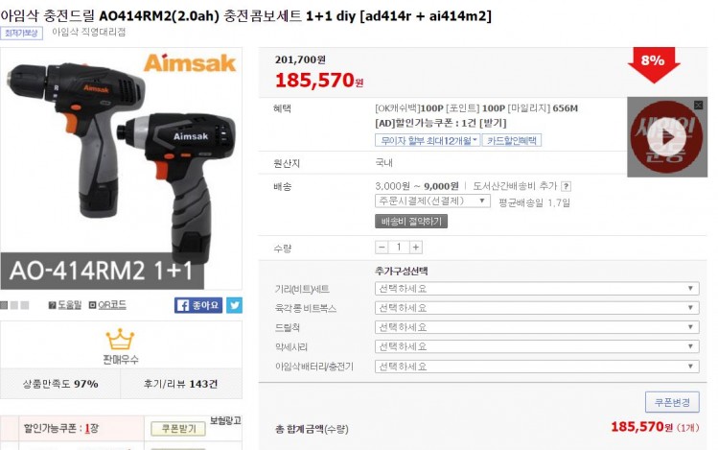The image size is (718, 450).
Task: Open the QR코드 icon link
Action: tap(107, 305)
